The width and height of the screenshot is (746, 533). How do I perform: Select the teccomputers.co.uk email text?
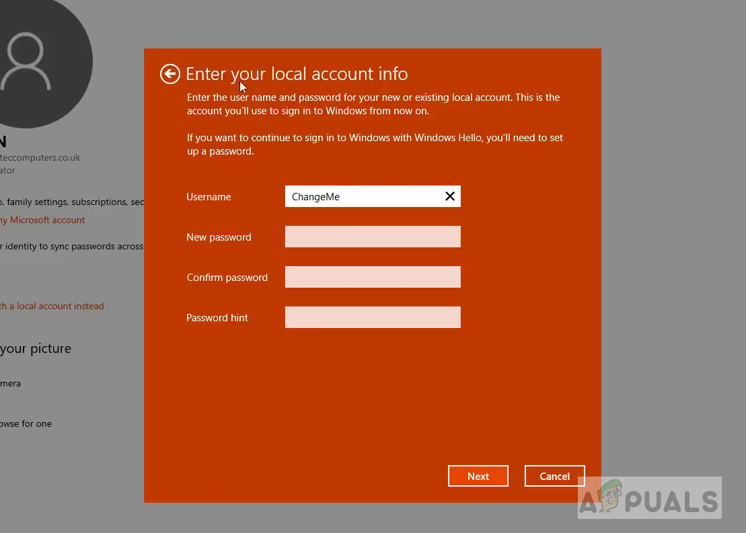40,157
